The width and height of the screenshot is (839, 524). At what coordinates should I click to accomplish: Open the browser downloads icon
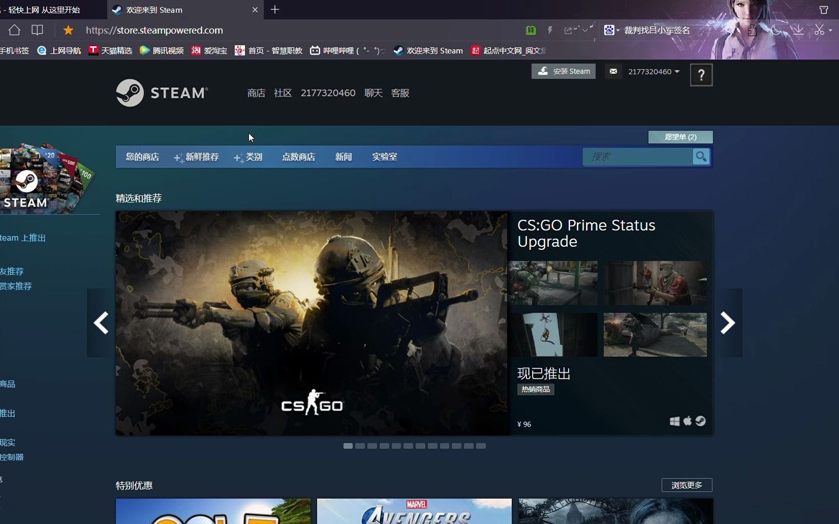pyautogui.click(x=798, y=30)
